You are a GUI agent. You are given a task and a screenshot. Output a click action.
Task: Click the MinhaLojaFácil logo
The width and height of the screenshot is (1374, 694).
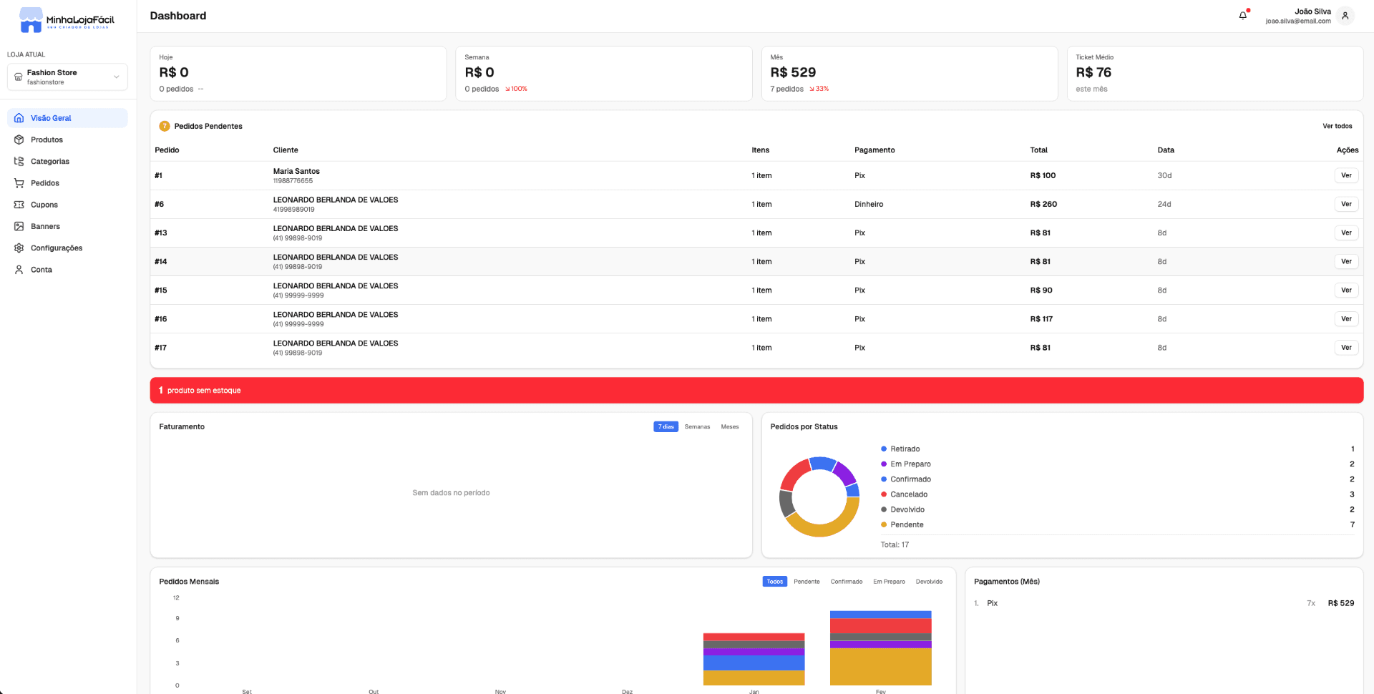pos(67,19)
